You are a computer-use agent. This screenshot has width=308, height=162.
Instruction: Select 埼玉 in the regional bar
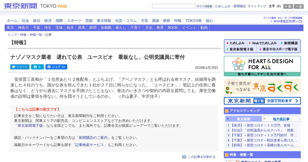click(x=48, y=28)
